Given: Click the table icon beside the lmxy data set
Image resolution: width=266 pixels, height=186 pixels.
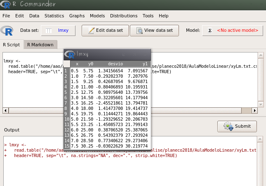Looking at the screenshot, I should coord(49,31).
